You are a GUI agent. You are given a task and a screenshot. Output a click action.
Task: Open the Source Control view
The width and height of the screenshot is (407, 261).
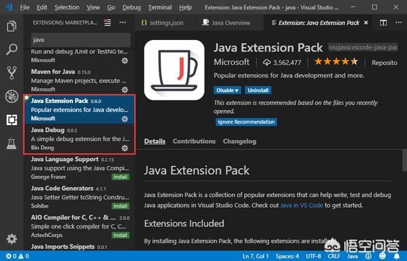[11, 73]
